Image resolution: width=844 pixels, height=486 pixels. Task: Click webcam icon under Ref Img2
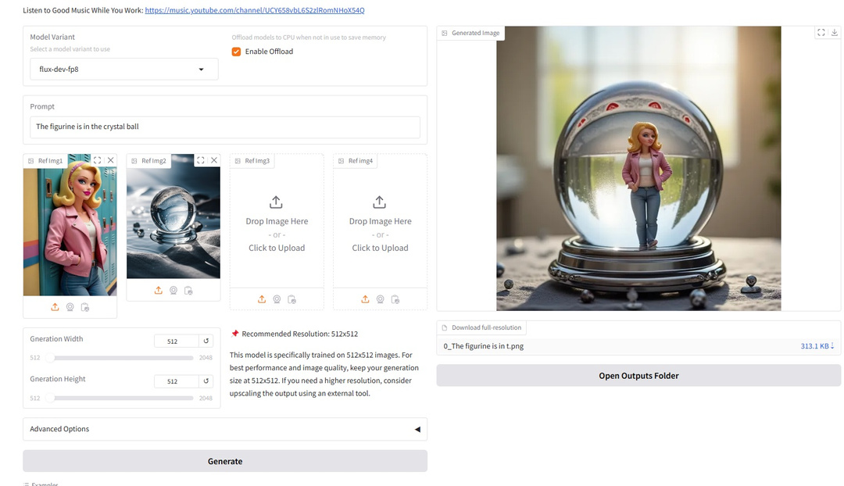tap(173, 290)
